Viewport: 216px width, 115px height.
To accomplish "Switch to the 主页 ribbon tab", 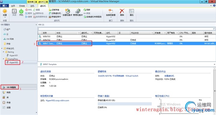I will click(13, 6).
